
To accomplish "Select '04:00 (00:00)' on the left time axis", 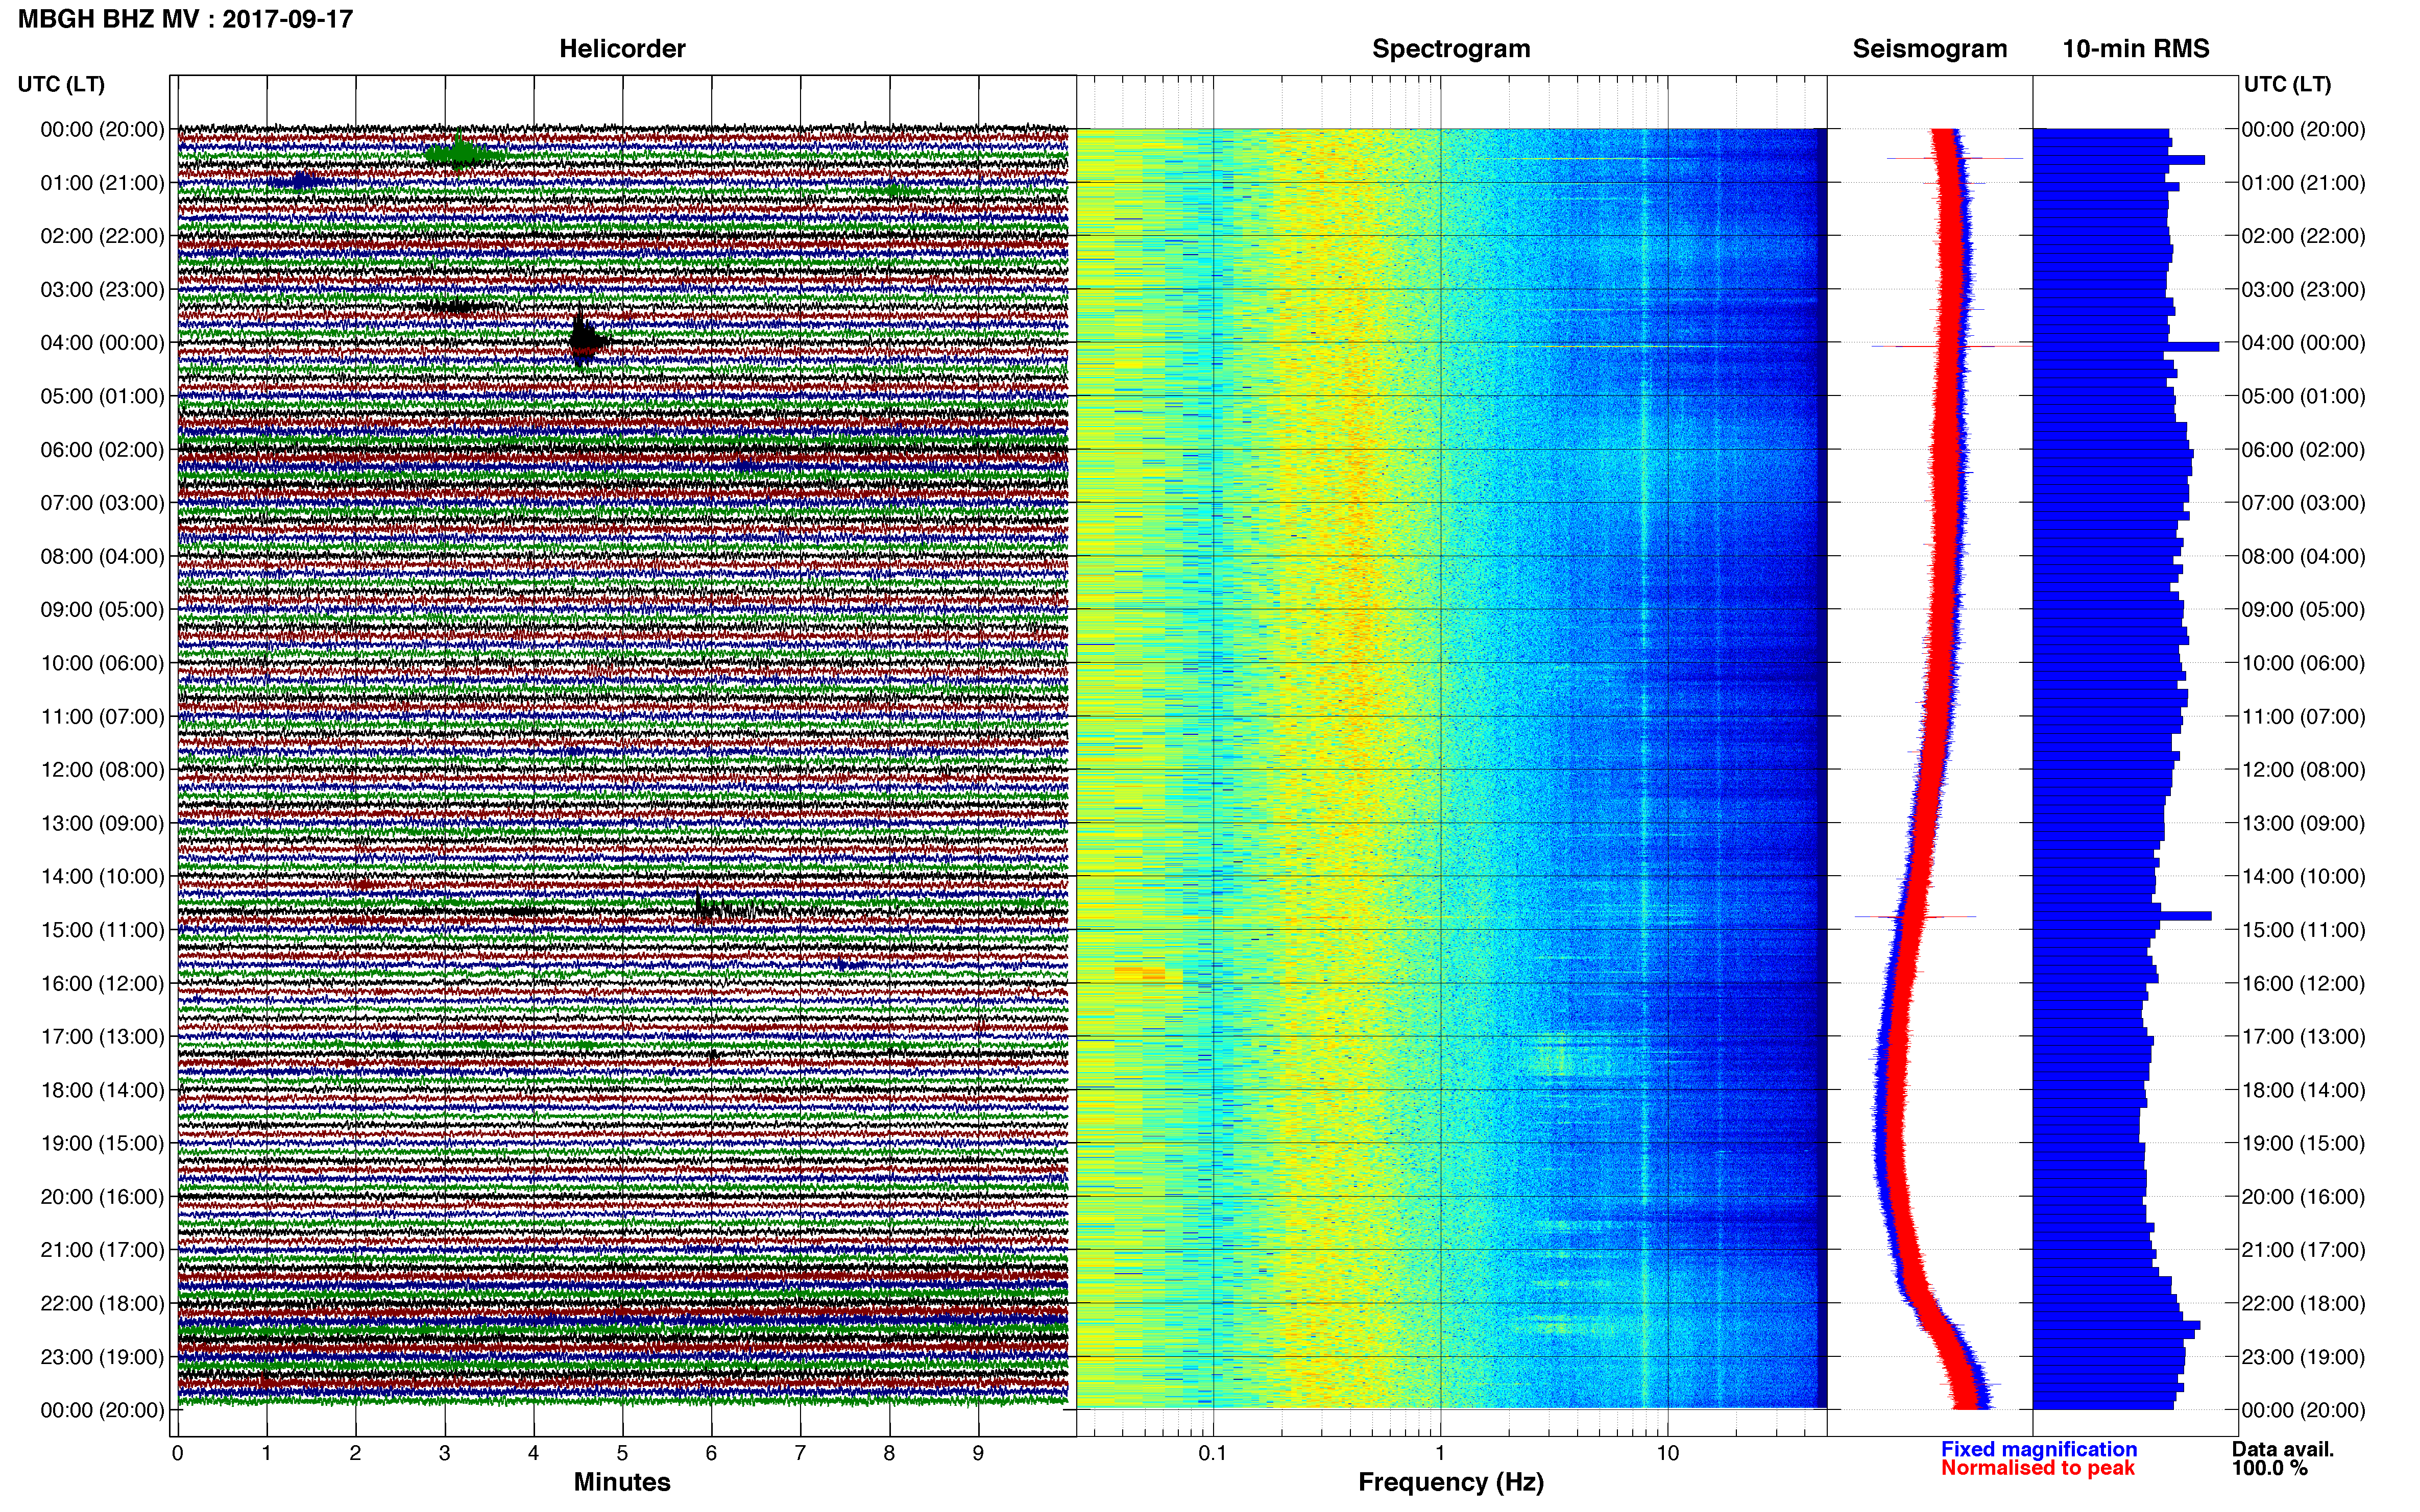I will 102,343.
